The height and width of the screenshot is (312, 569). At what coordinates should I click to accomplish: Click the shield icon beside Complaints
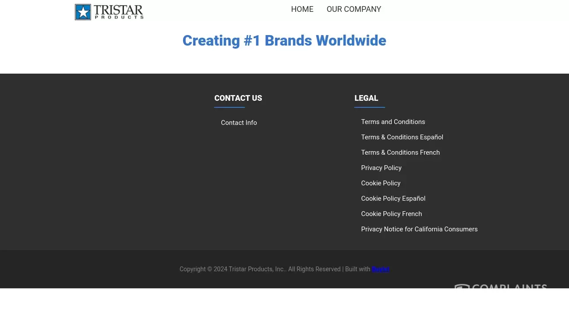click(x=462, y=287)
